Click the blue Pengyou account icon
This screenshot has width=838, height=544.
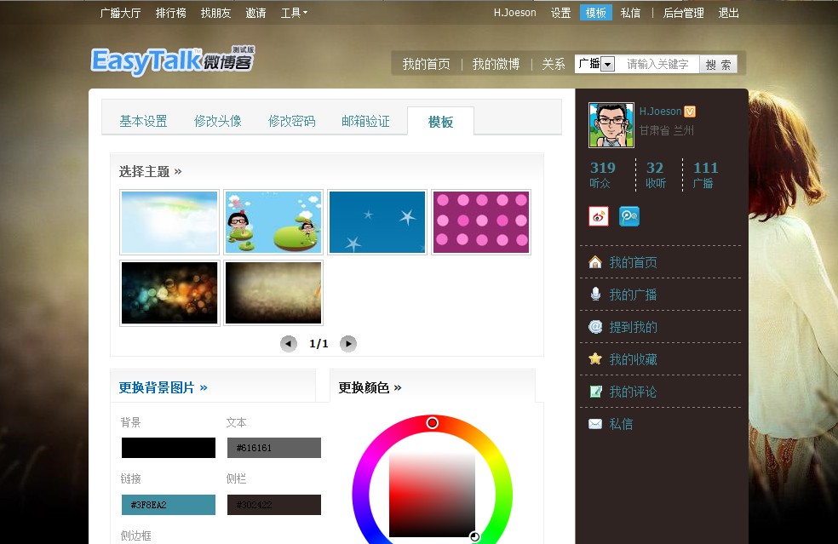pyautogui.click(x=628, y=216)
